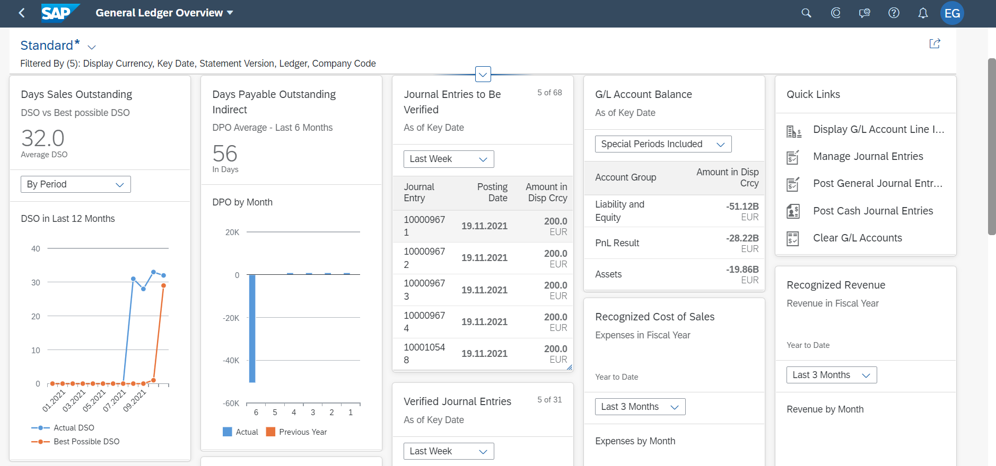
Task: Expand the collapsed filter bar header
Action: [483, 74]
